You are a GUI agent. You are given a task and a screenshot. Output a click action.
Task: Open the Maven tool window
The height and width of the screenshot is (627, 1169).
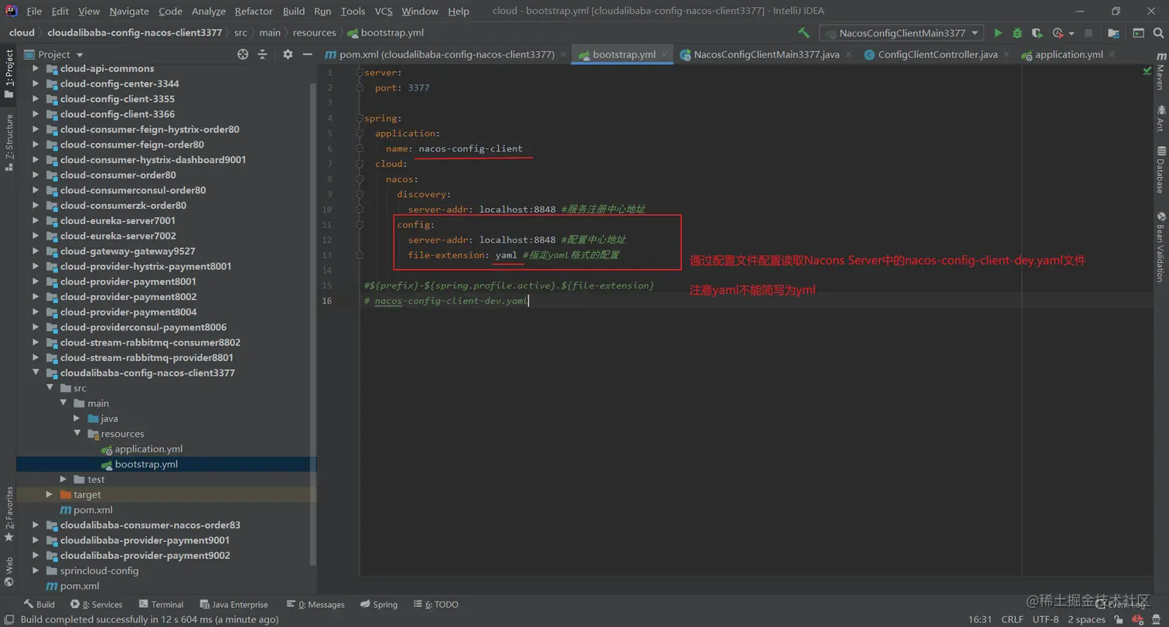(x=1160, y=72)
